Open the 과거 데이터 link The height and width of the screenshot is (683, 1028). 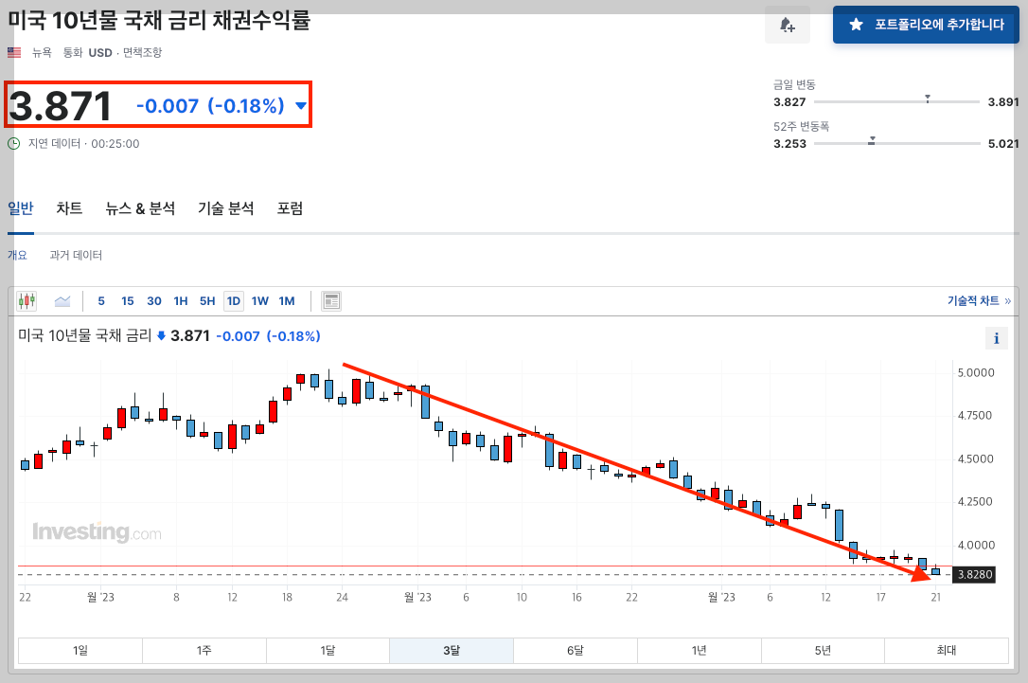[x=76, y=255]
